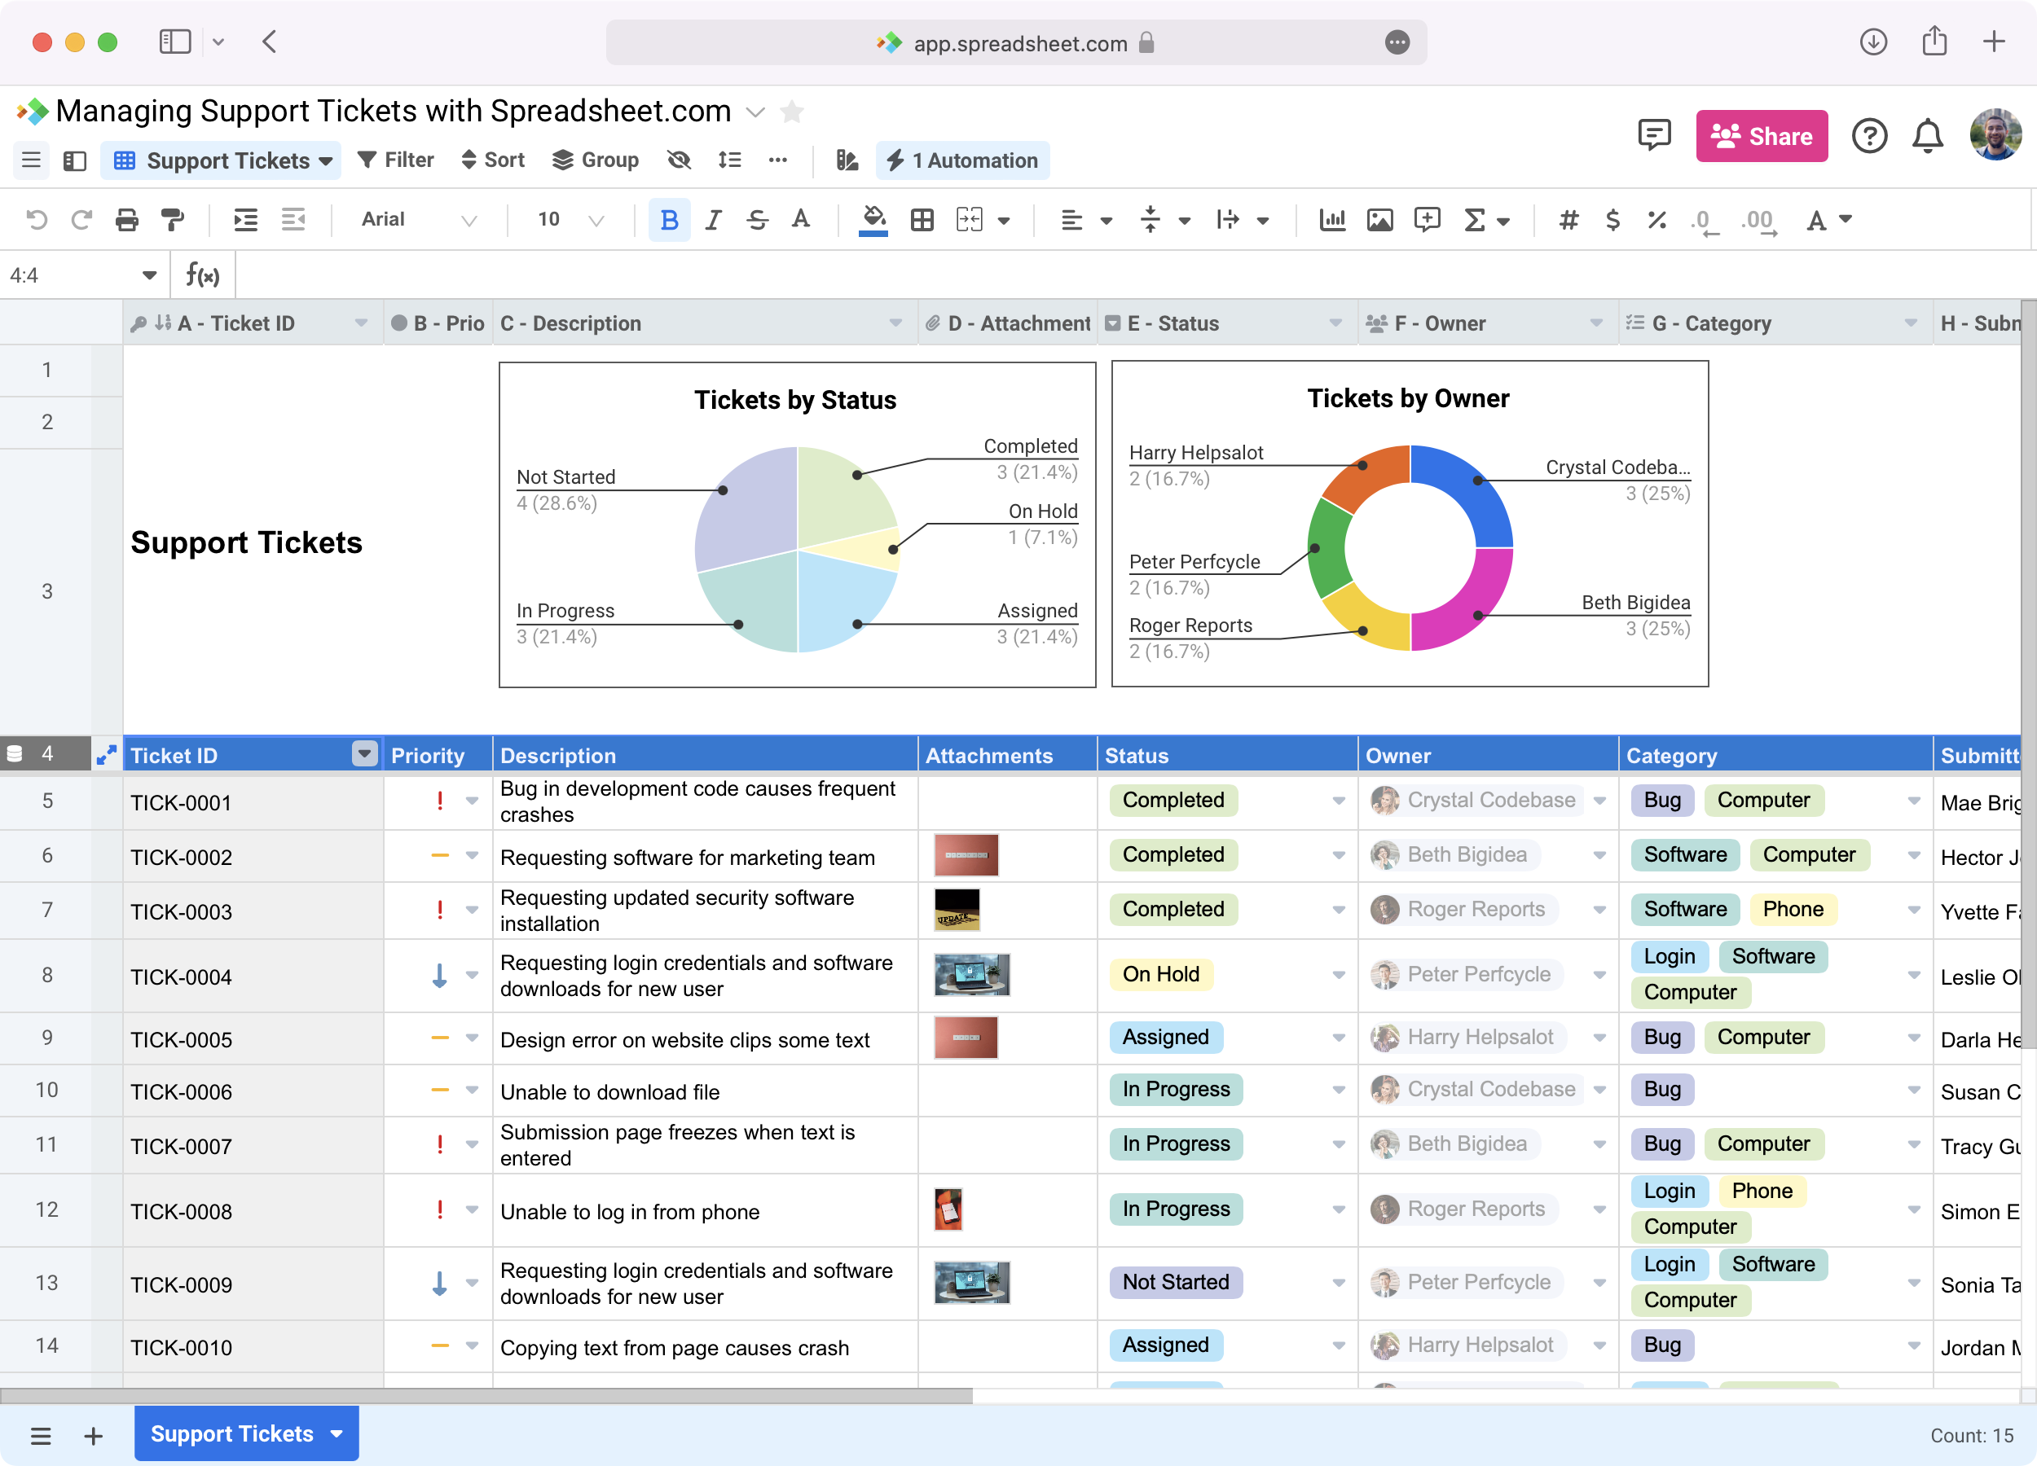
Task: Click the currency dollar format icon
Action: point(1612,220)
